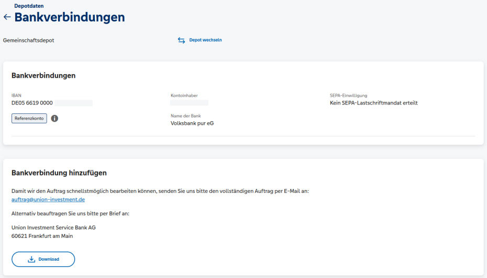Screen dimensions: 487x278
Task: Click the text 60621 Frankfurt am Main
Action: pos(42,236)
